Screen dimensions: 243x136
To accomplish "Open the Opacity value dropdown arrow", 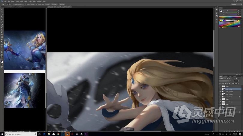I will 239,81.
